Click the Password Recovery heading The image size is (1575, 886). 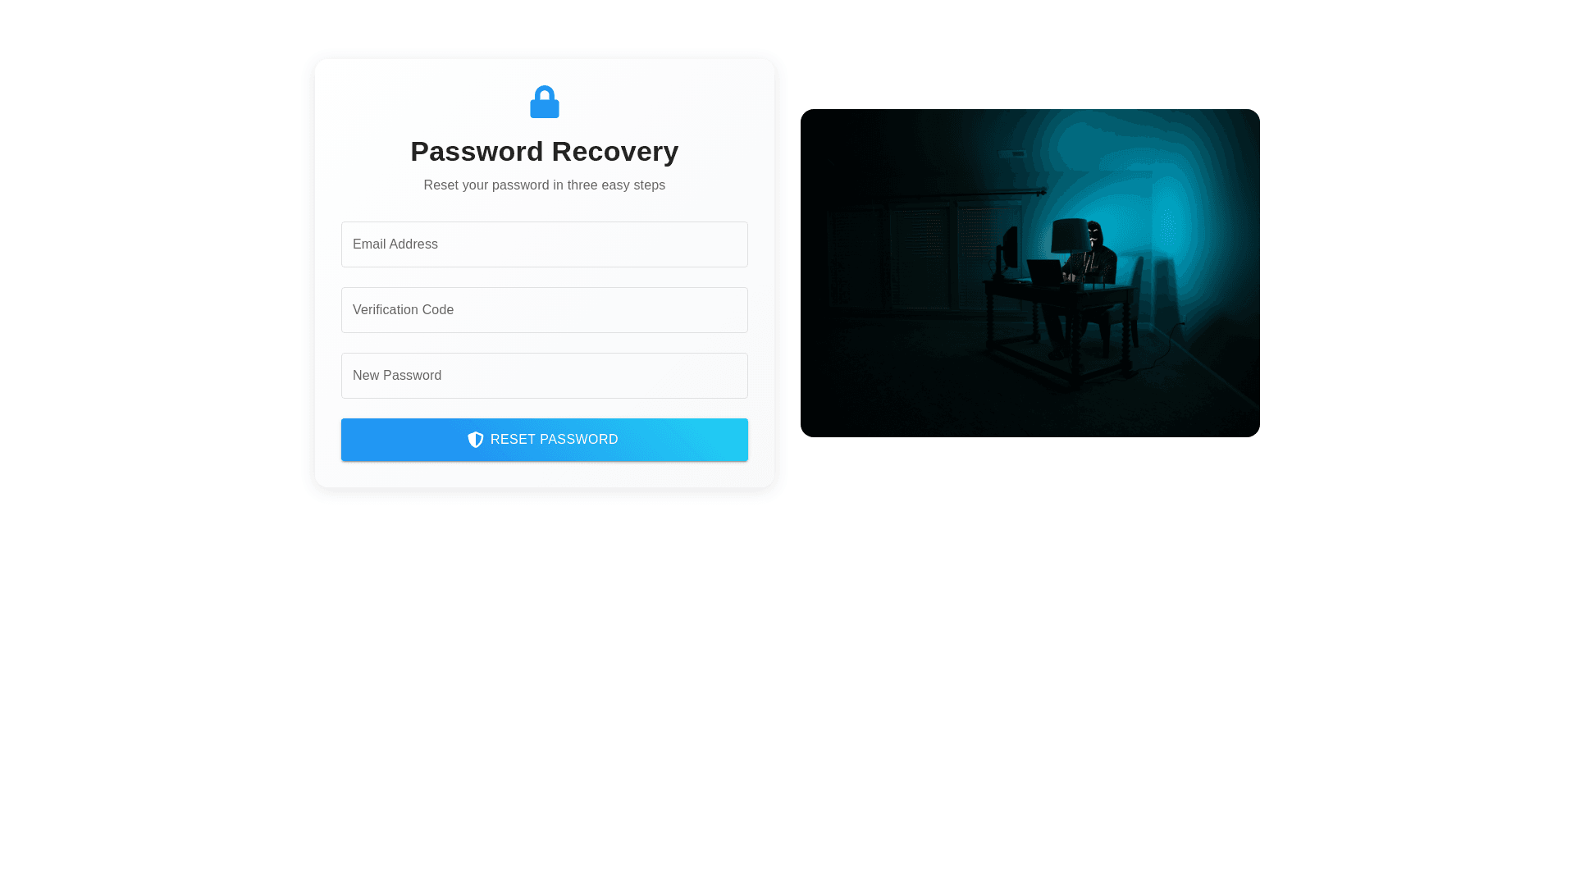tap(545, 151)
